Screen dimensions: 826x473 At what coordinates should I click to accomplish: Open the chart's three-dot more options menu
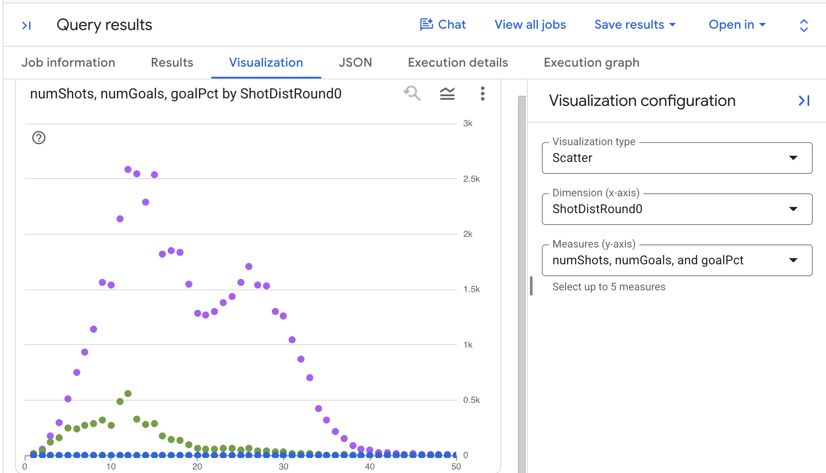[483, 94]
